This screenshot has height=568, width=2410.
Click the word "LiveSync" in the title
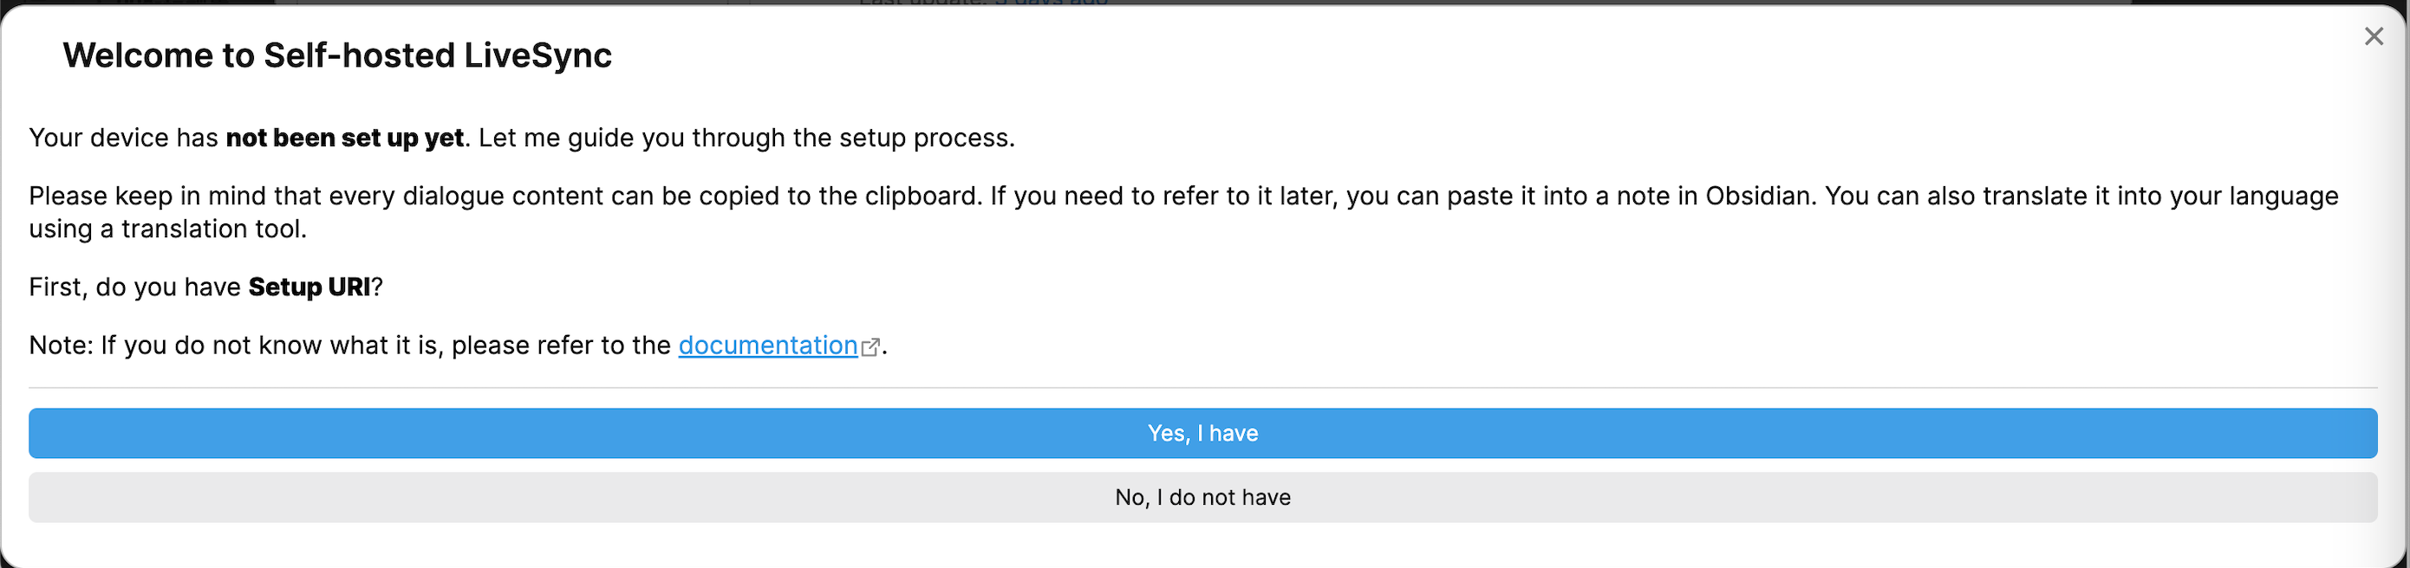538,55
